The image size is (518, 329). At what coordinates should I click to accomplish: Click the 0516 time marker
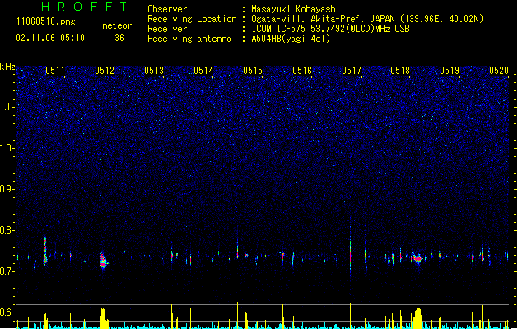click(302, 71)
